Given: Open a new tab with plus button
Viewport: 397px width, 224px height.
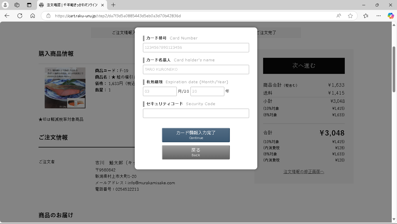Looking at the screenshot, I should 113,5.
